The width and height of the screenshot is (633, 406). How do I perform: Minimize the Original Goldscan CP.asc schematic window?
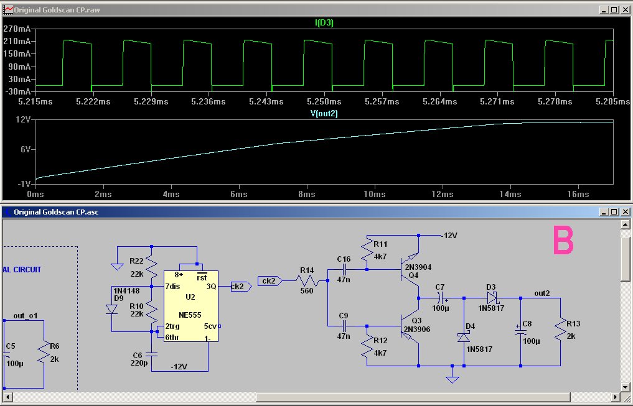point(603,211)
